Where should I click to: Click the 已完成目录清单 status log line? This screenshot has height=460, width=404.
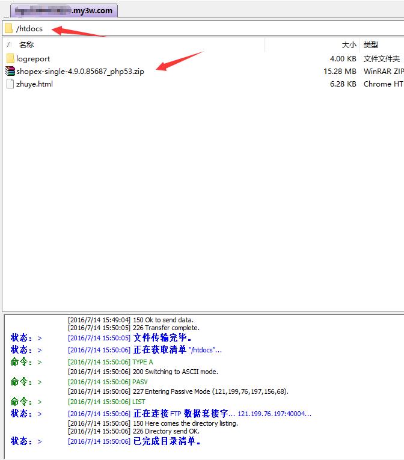point(166,441)
